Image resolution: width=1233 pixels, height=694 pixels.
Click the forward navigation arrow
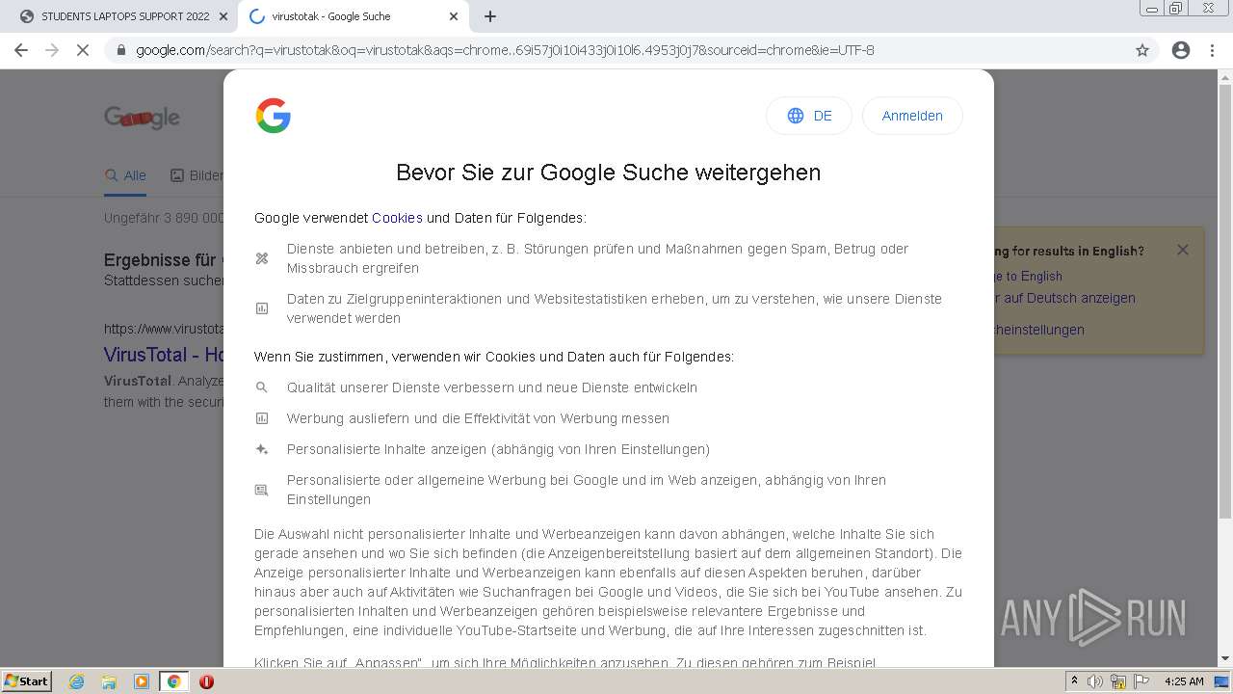click(x=52, y=50)
